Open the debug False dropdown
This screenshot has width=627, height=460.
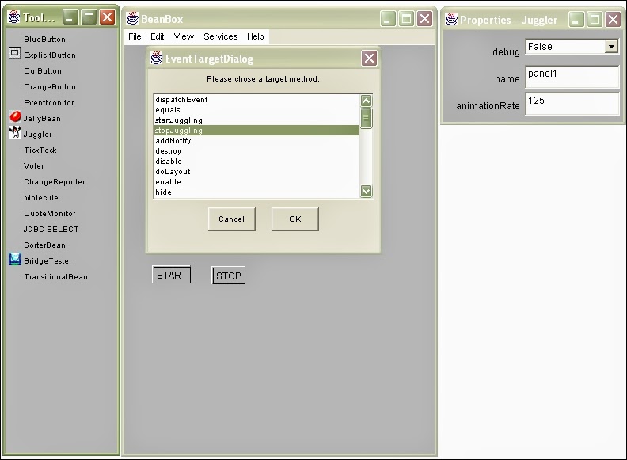(x=572, y=47)
